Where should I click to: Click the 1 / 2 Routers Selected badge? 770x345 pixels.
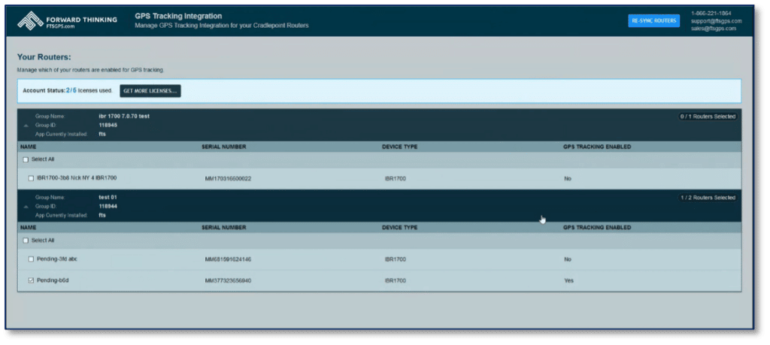708,197
